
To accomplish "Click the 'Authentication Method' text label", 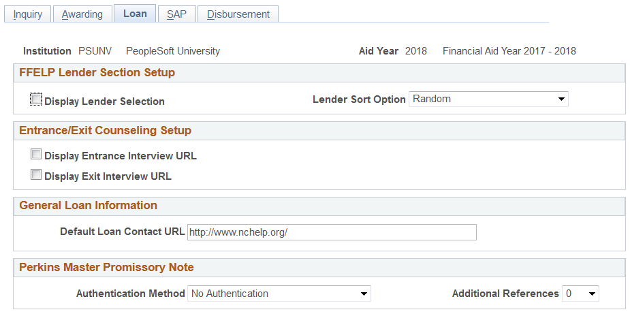I will (x=130, y=294).
